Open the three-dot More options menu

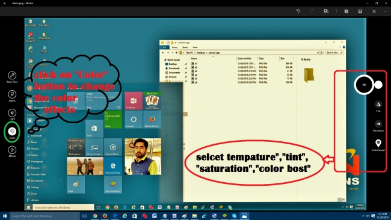click(x=386, y=11)
